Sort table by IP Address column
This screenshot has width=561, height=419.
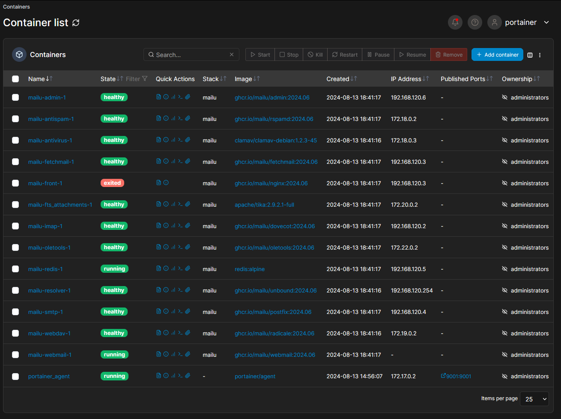[410, 79]
